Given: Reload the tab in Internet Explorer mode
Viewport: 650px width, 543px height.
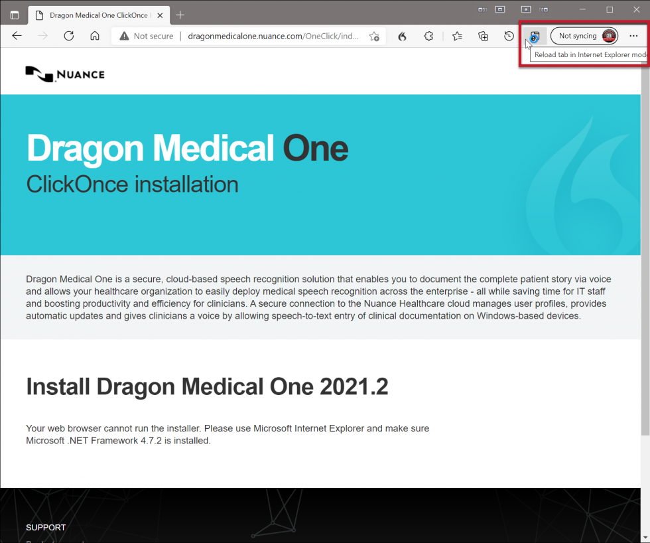Looking at the screenshot, I should (x=535, y=36).
